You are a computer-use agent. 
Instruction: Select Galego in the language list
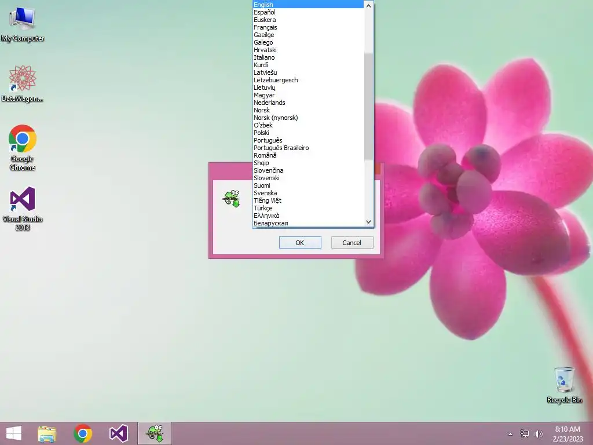click(308, 42)
